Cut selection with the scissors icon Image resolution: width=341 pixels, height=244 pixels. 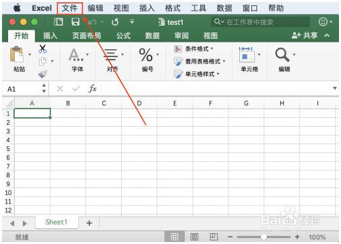pos(42,49)
